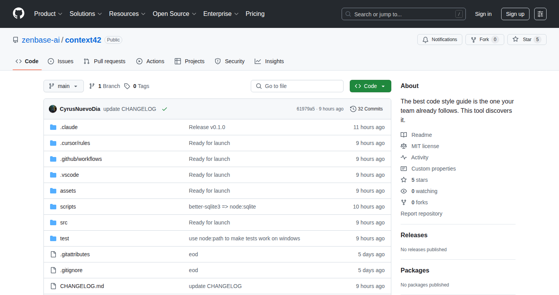Open the 'Release v0.1.0' commit message
This screenshot has width=559, height=295.
pos(207,127)
